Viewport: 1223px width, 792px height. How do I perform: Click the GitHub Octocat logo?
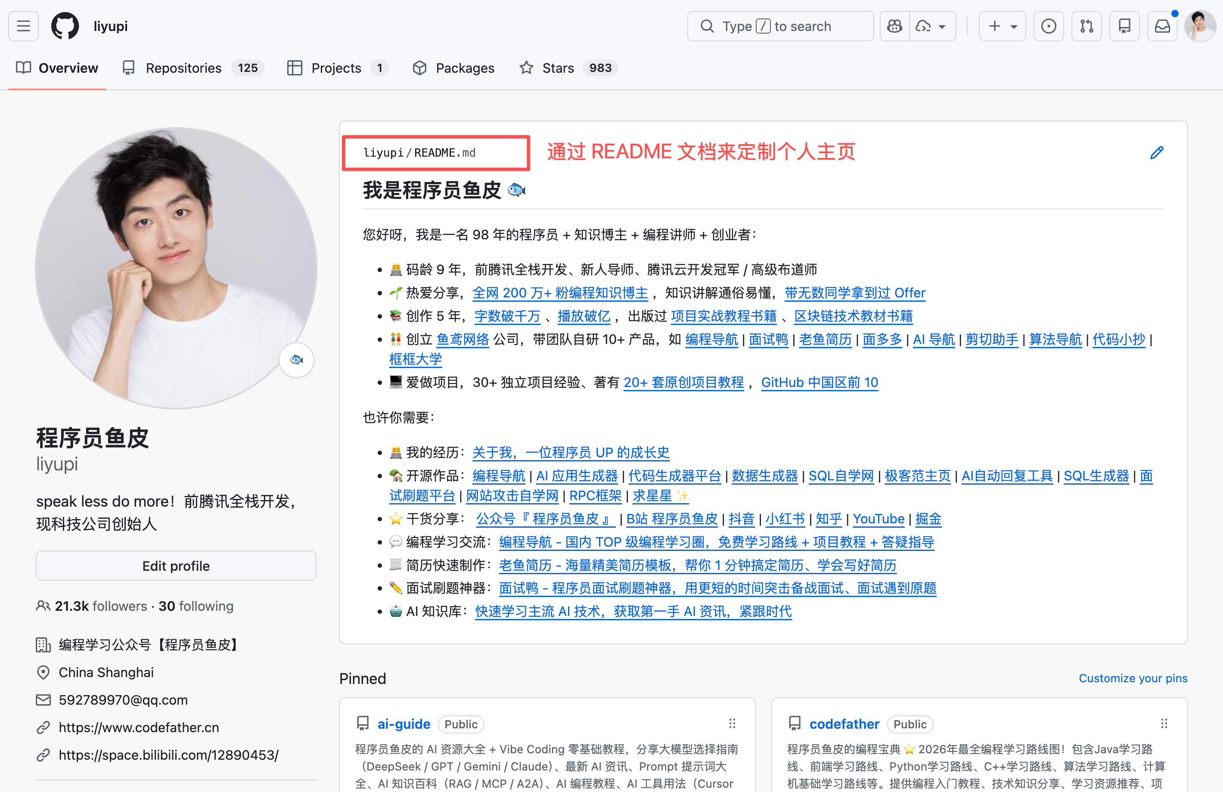tap(65, 26)
